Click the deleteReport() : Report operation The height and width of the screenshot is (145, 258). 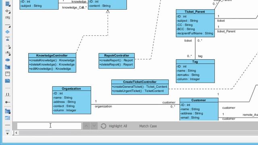click(116, 64)
